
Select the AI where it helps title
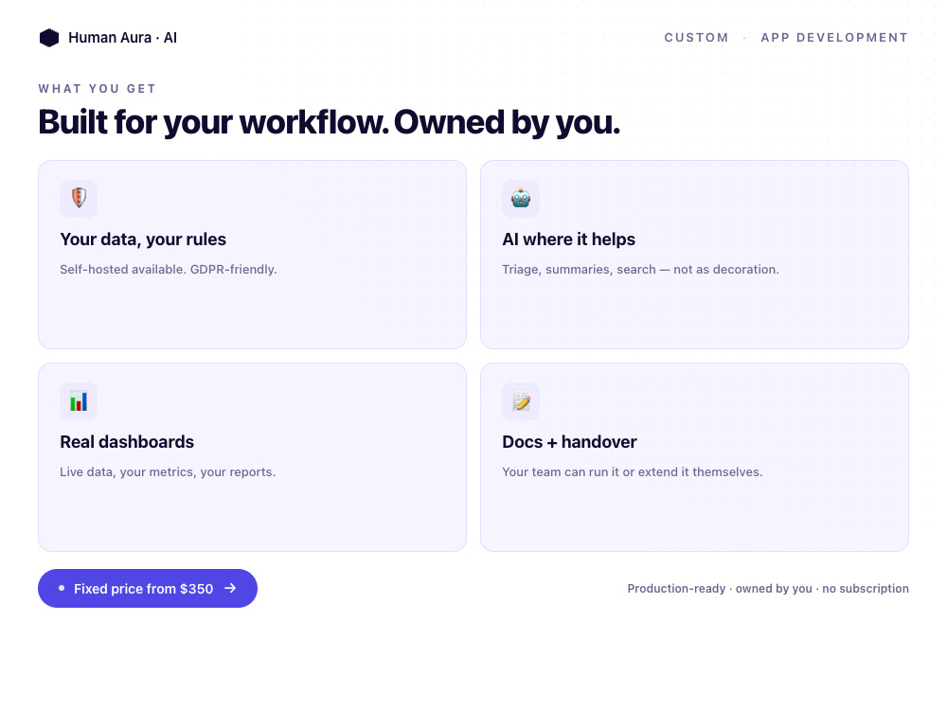568,240
